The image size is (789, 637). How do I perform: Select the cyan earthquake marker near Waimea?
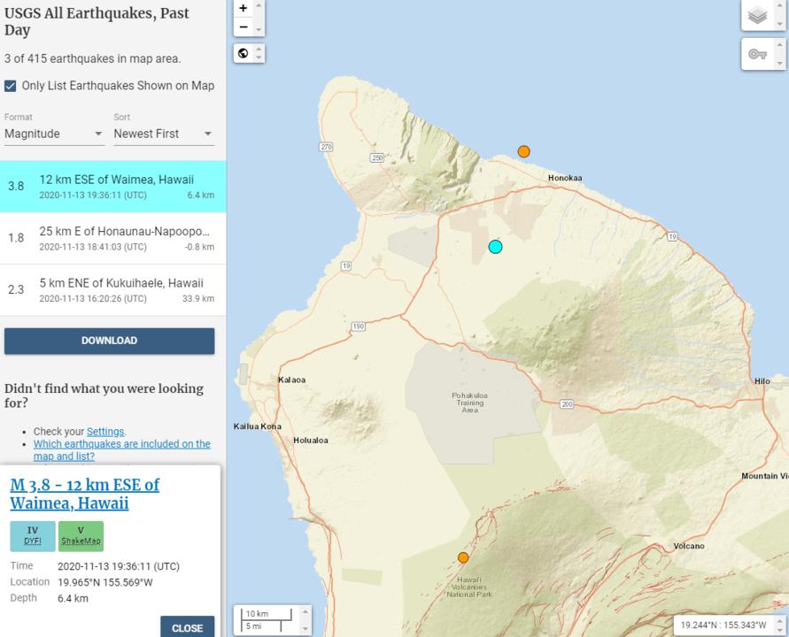click(496, 247)
